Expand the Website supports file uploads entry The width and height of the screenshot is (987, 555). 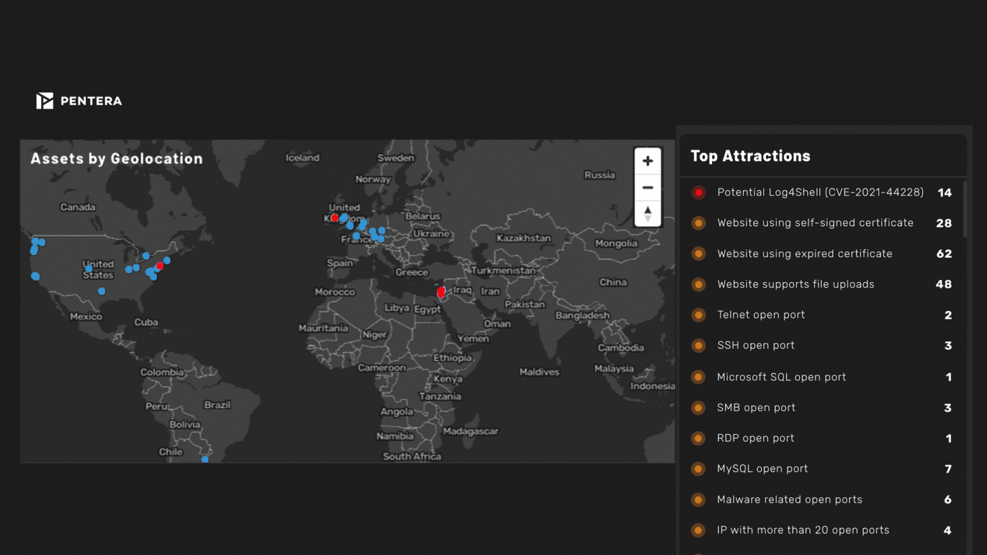click(796, 284)
